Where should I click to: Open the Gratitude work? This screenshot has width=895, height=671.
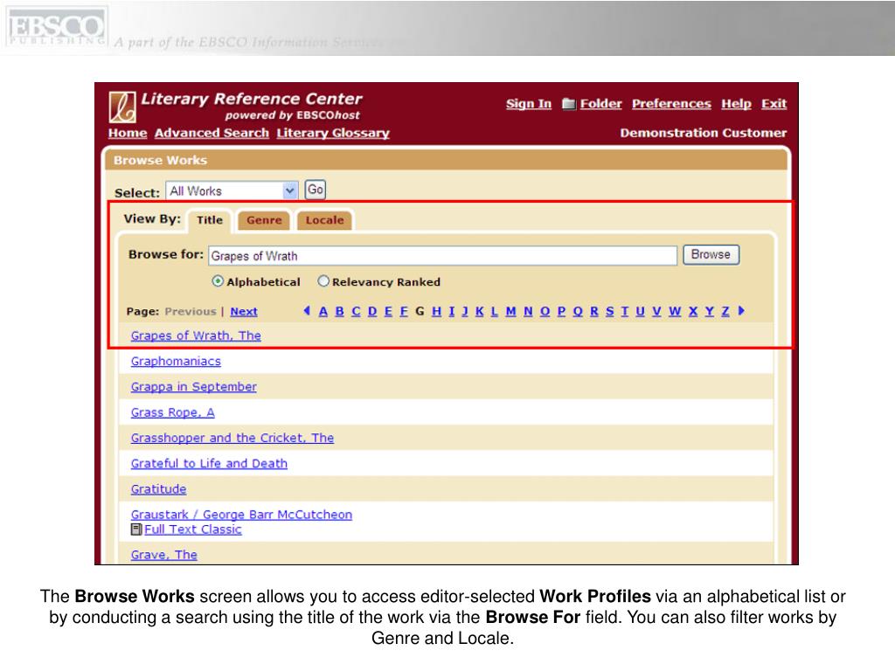pos(158,489)
